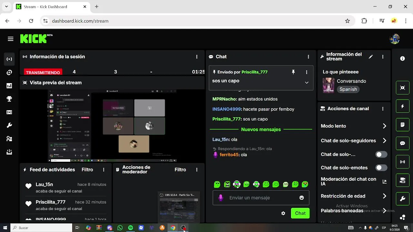Image resolution: width=413 pixels, height=232 pixels.
Task: Select the stream broadcast icon in left sidebar
Action: tap(9, 59)
